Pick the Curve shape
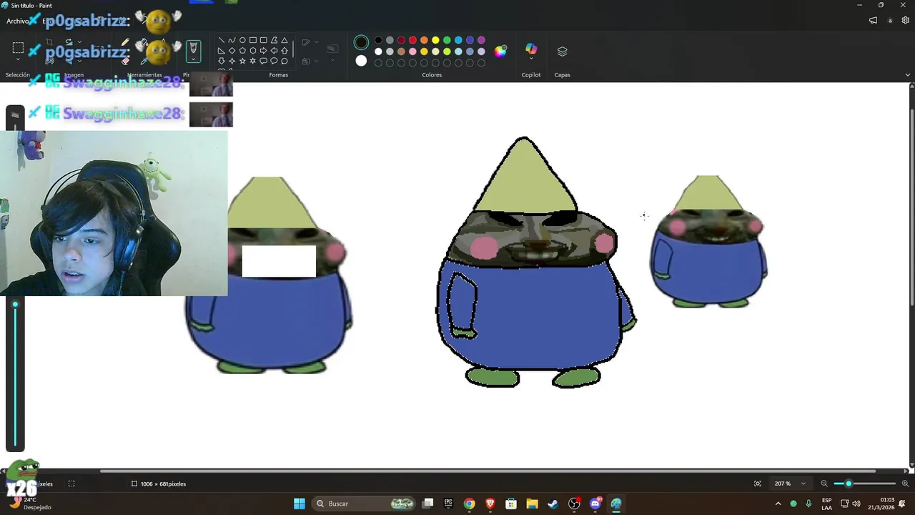Viewport: 915px width, 515px height. pyautogui.click(x=232, y=40)
